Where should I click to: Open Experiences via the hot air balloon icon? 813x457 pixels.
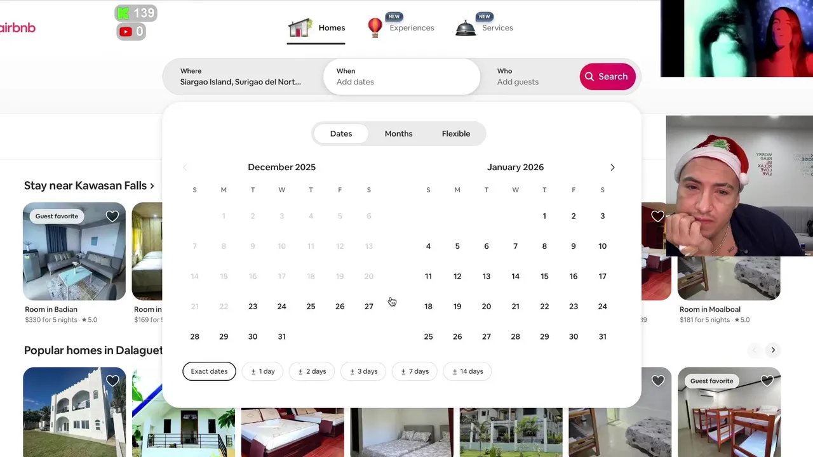375,27
